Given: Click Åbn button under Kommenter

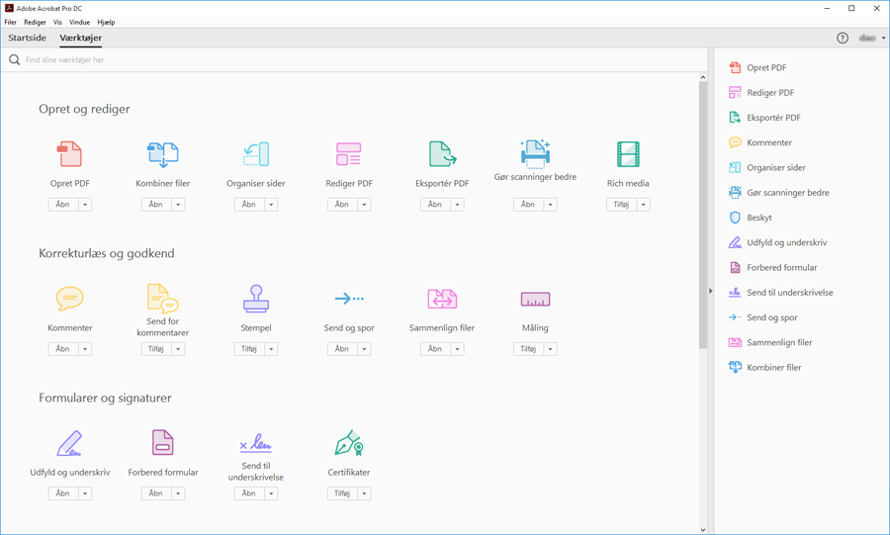Looking at the screenshot, I should pyautogui.click(x=63, y=349).
